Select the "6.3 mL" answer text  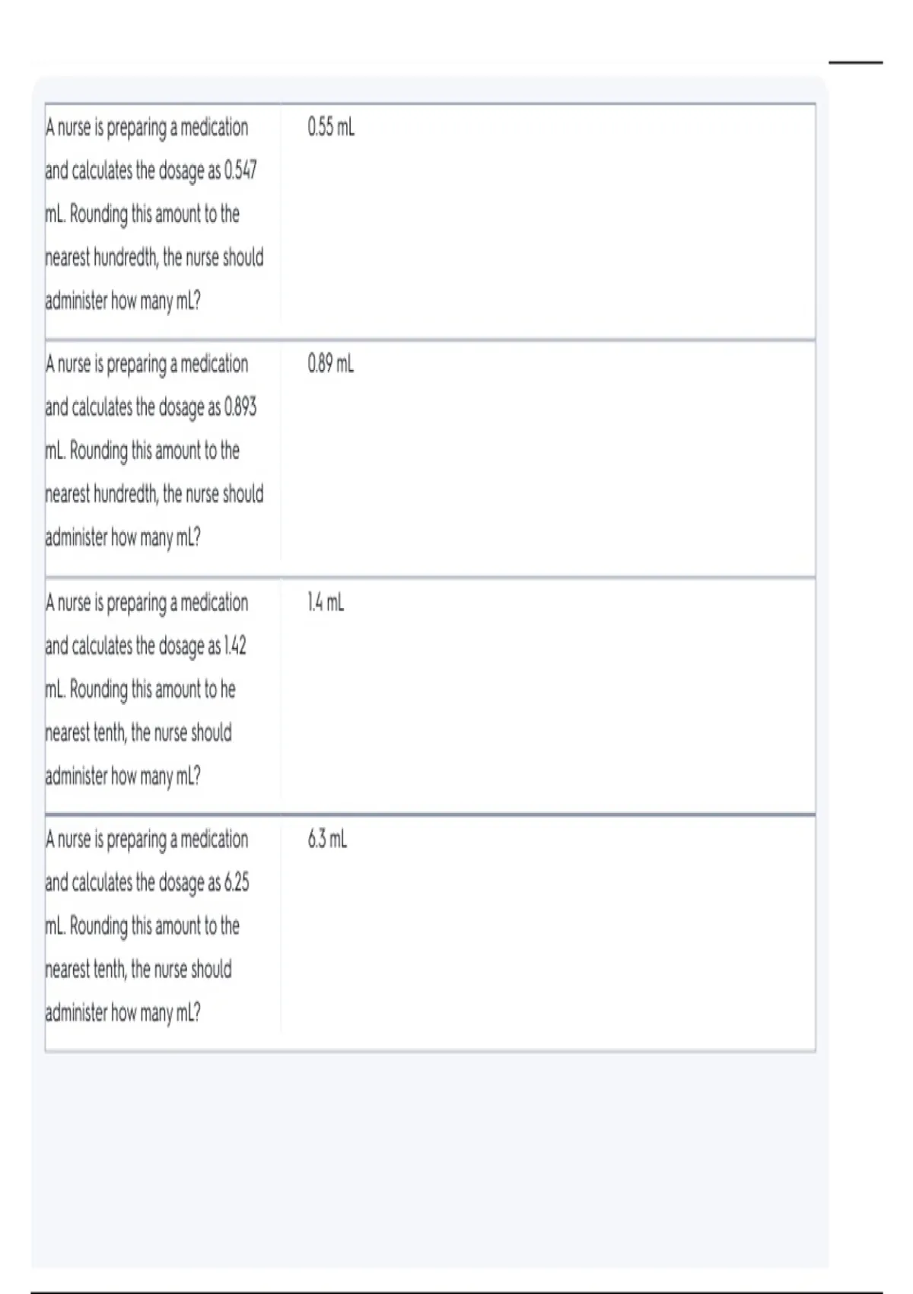(328, 840)
